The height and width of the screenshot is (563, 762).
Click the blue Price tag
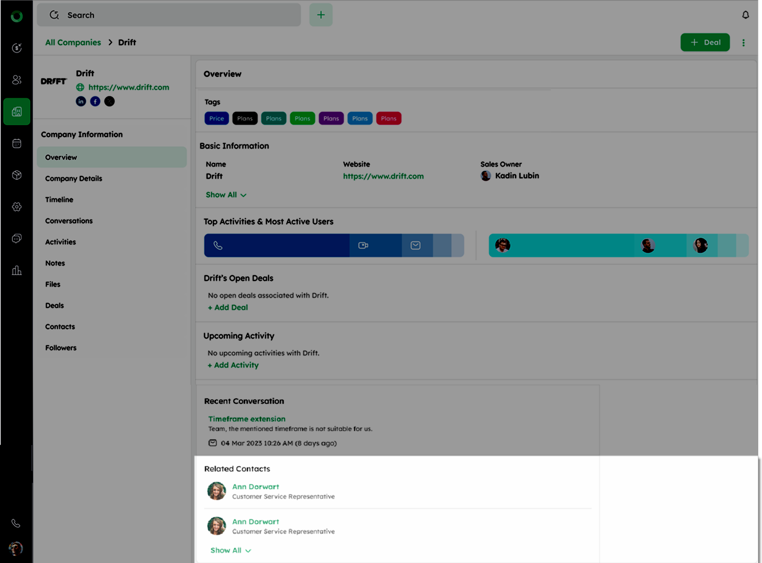click(x=217, y=119)
